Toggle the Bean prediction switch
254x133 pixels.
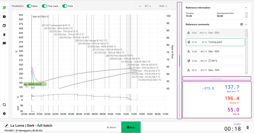pyautogui.click(x=29, y=6)
